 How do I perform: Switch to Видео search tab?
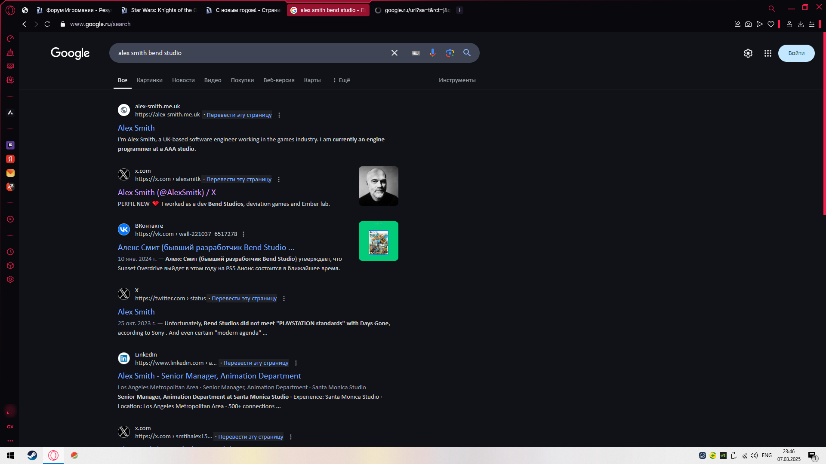click(x=213, y=80)
